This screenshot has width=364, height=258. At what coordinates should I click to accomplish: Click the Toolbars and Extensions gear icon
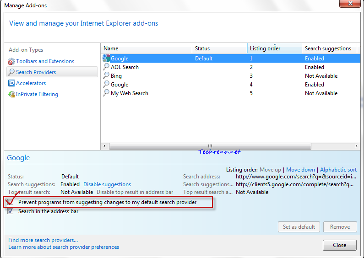point(11,61)
